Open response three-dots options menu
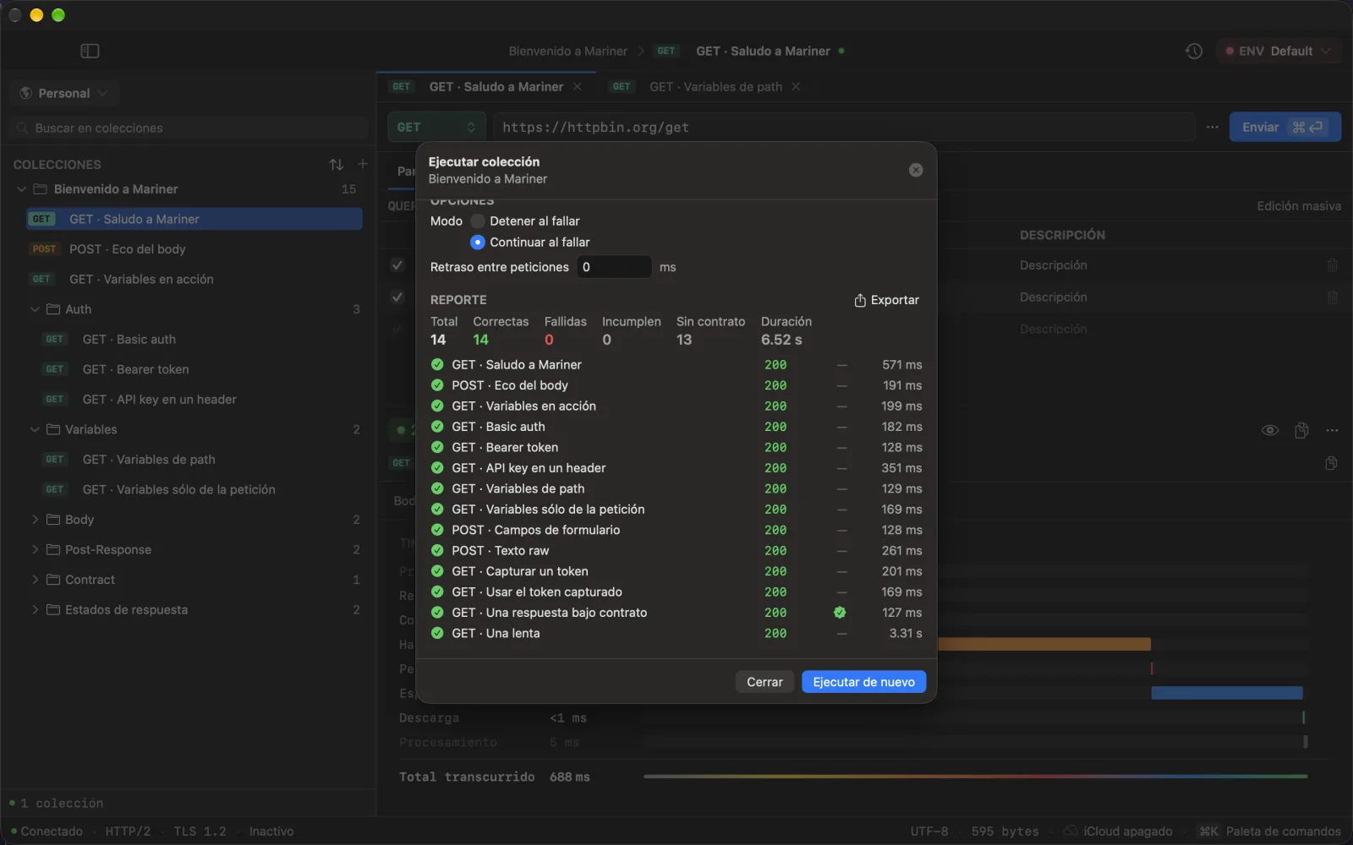 (x=1332, y=430)
